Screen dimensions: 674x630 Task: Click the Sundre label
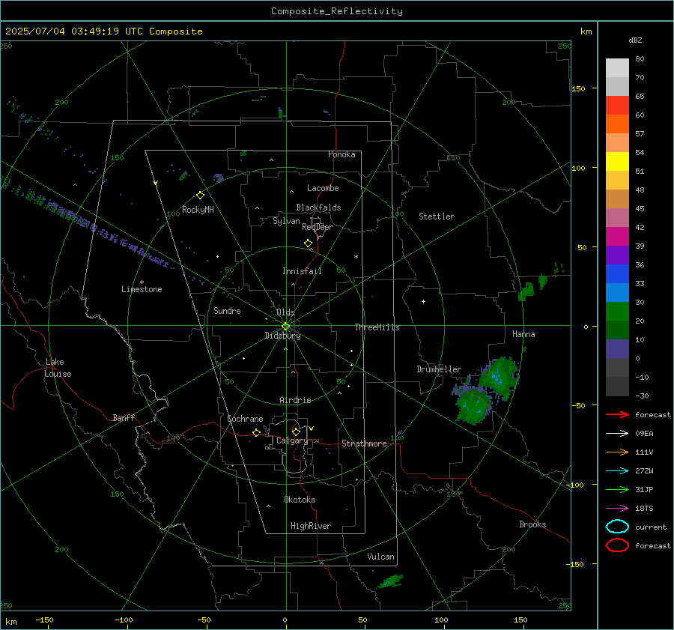[227, 310]
